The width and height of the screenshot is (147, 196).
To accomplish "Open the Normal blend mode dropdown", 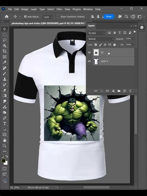I will (x=101, y=39).
